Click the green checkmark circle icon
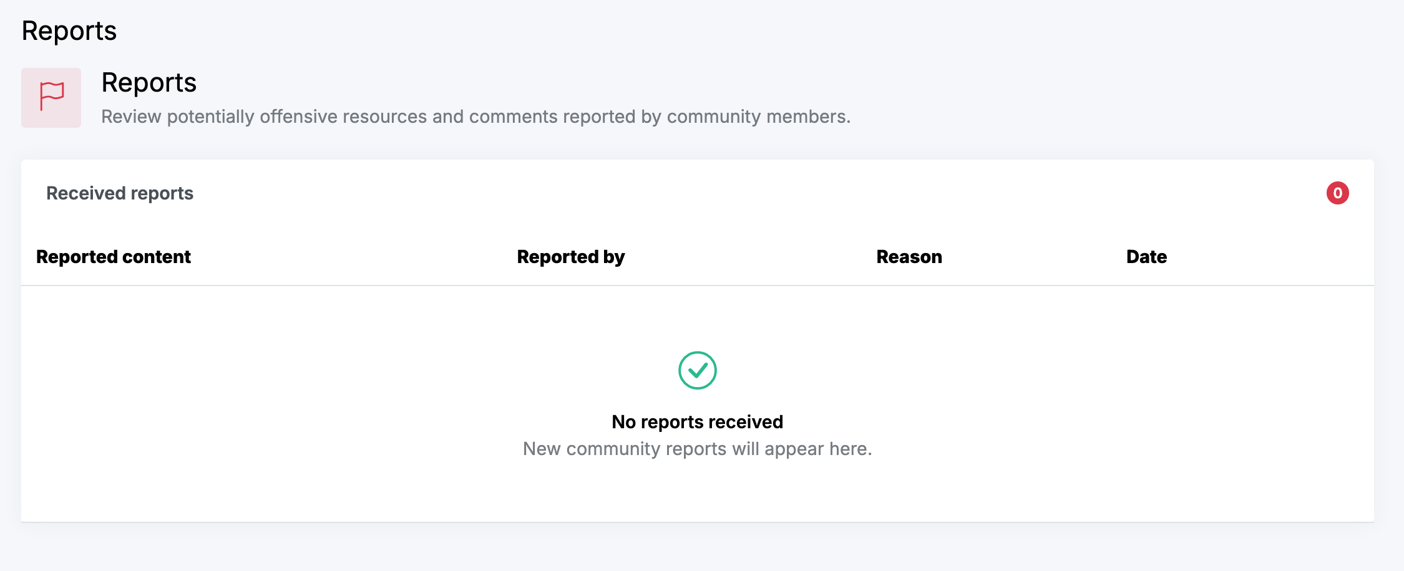1404x571 pixels. pos(697,370)
